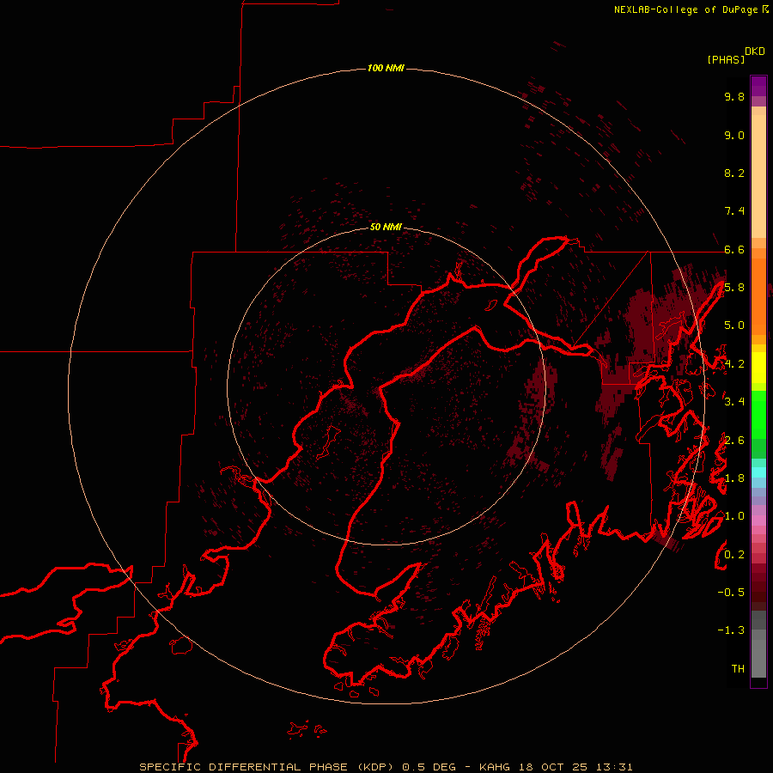
Task: Click the TH label on color scale
Action: 738,669
